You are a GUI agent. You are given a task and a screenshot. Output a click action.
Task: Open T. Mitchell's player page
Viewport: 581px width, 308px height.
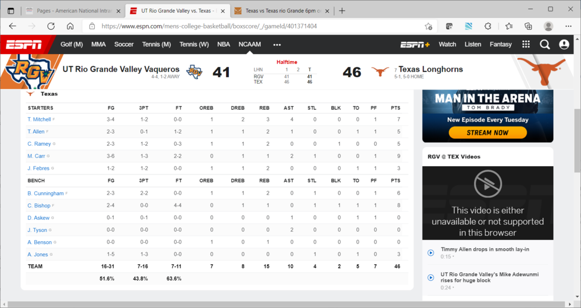tap(40, 120)
